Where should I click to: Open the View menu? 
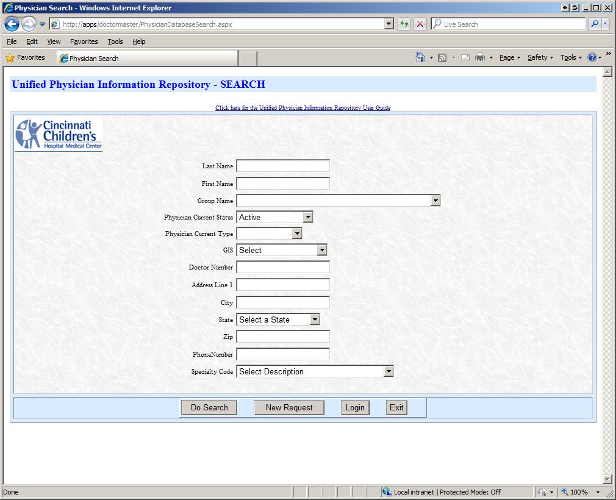[x=54, y=41]
